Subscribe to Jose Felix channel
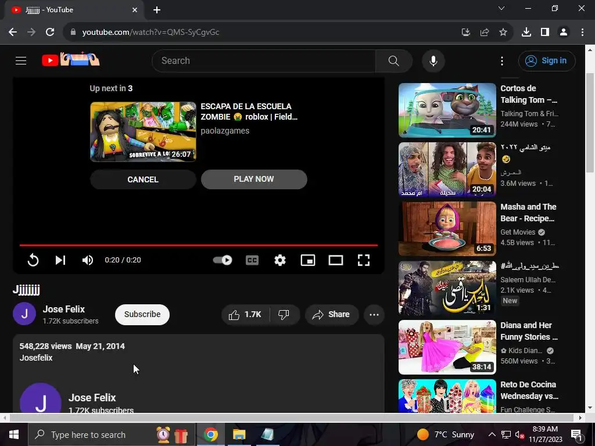595x446 pixels. coord(142,314)
